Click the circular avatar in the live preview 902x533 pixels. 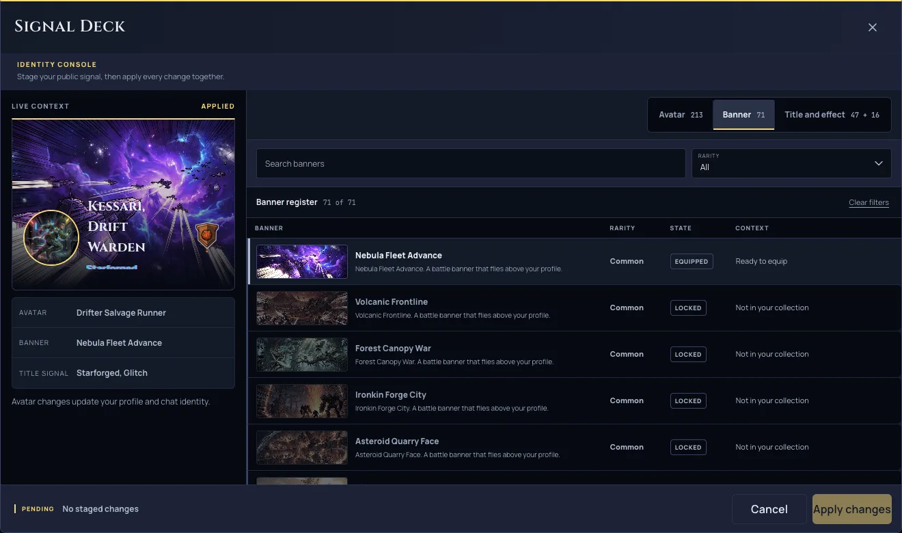[51, 238]
